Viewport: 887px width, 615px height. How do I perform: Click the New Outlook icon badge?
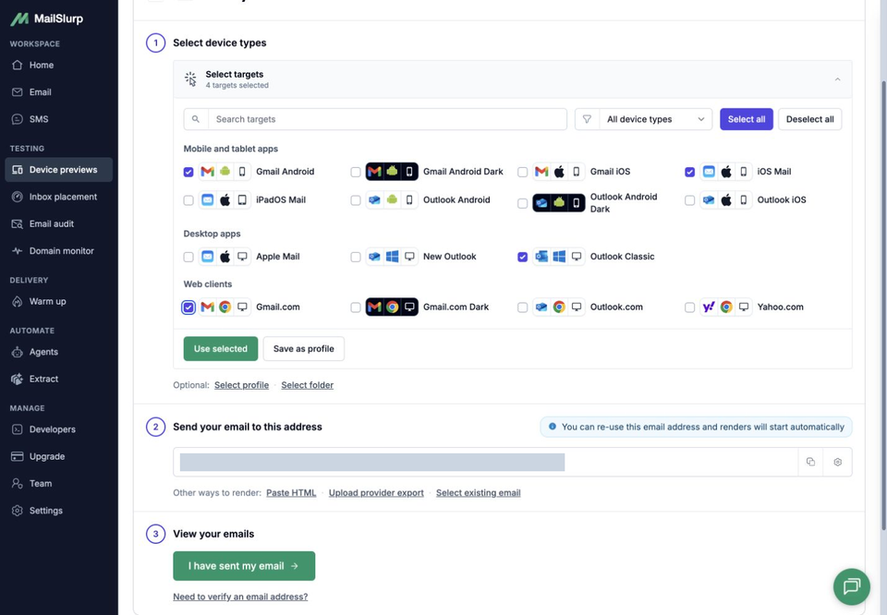point(392,257)
